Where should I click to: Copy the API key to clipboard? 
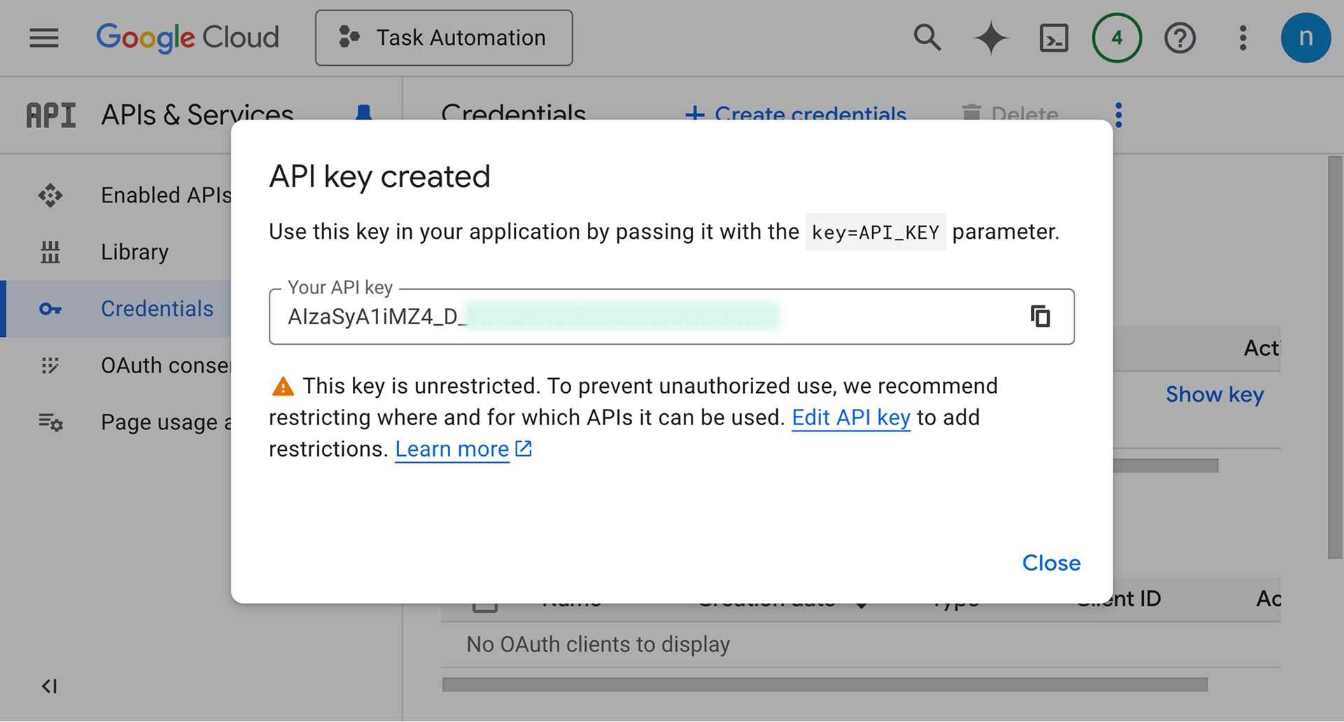pyautogui.click(x=1040, y=317)
